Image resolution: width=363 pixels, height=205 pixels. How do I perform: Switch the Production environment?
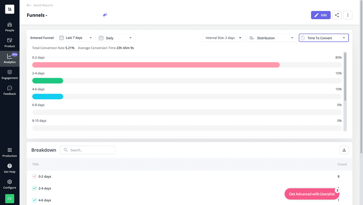click(x=10, y=152)
